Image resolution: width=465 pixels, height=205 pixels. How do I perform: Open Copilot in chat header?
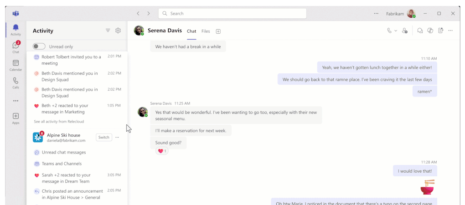coord(430,31)
